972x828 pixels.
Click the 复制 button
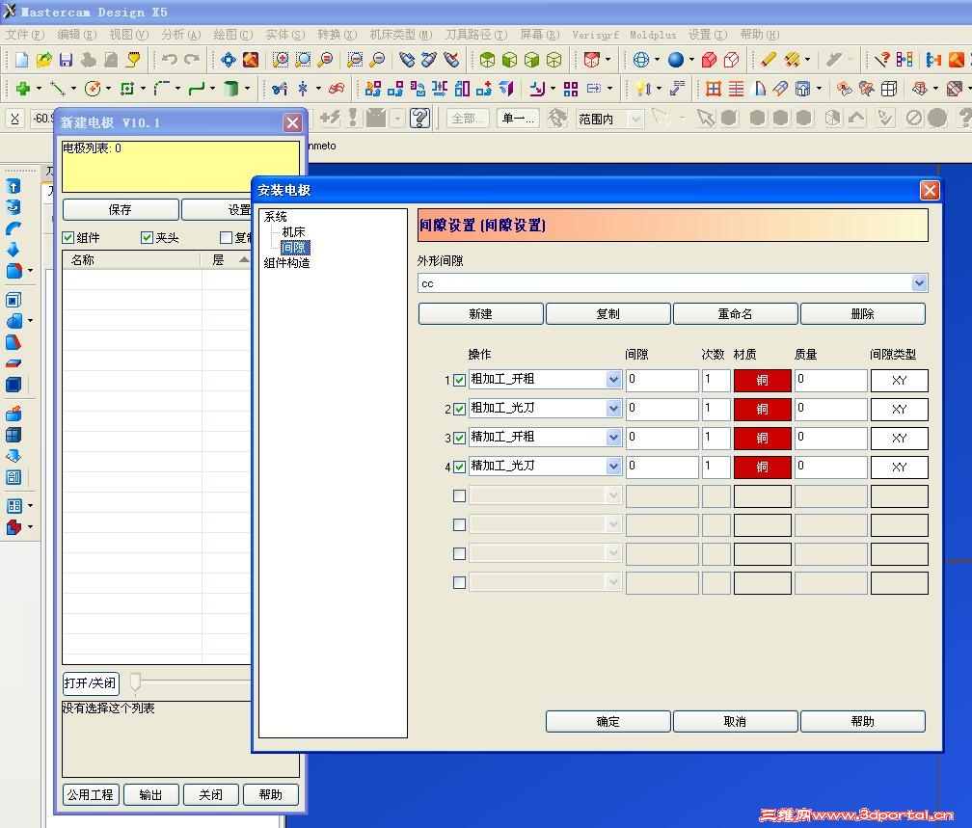608,313
